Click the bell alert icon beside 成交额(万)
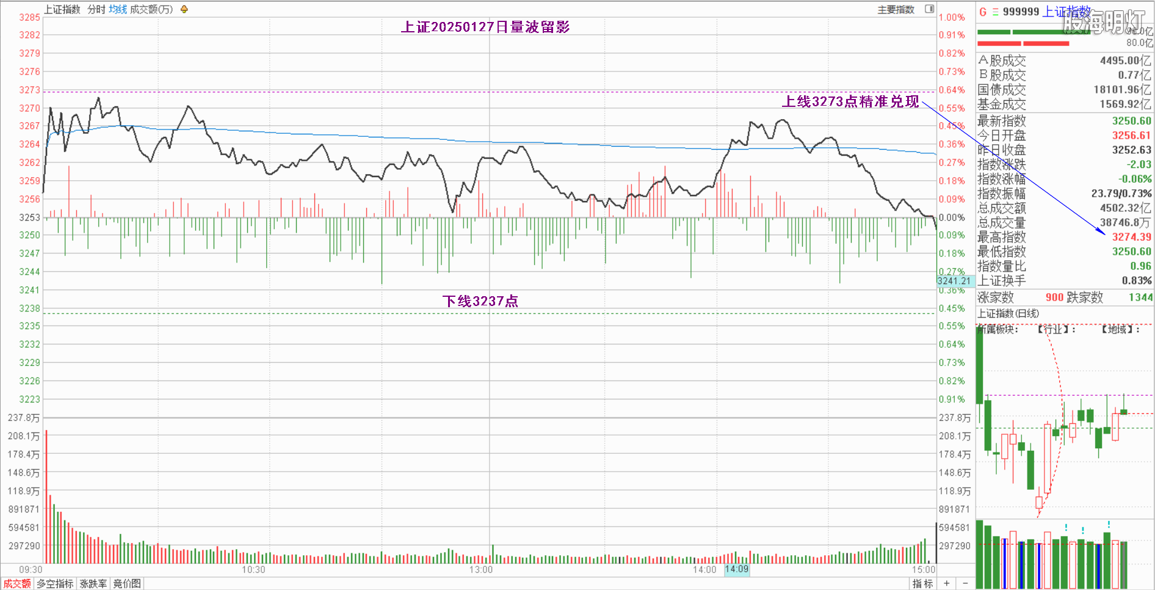 [184, 9]
